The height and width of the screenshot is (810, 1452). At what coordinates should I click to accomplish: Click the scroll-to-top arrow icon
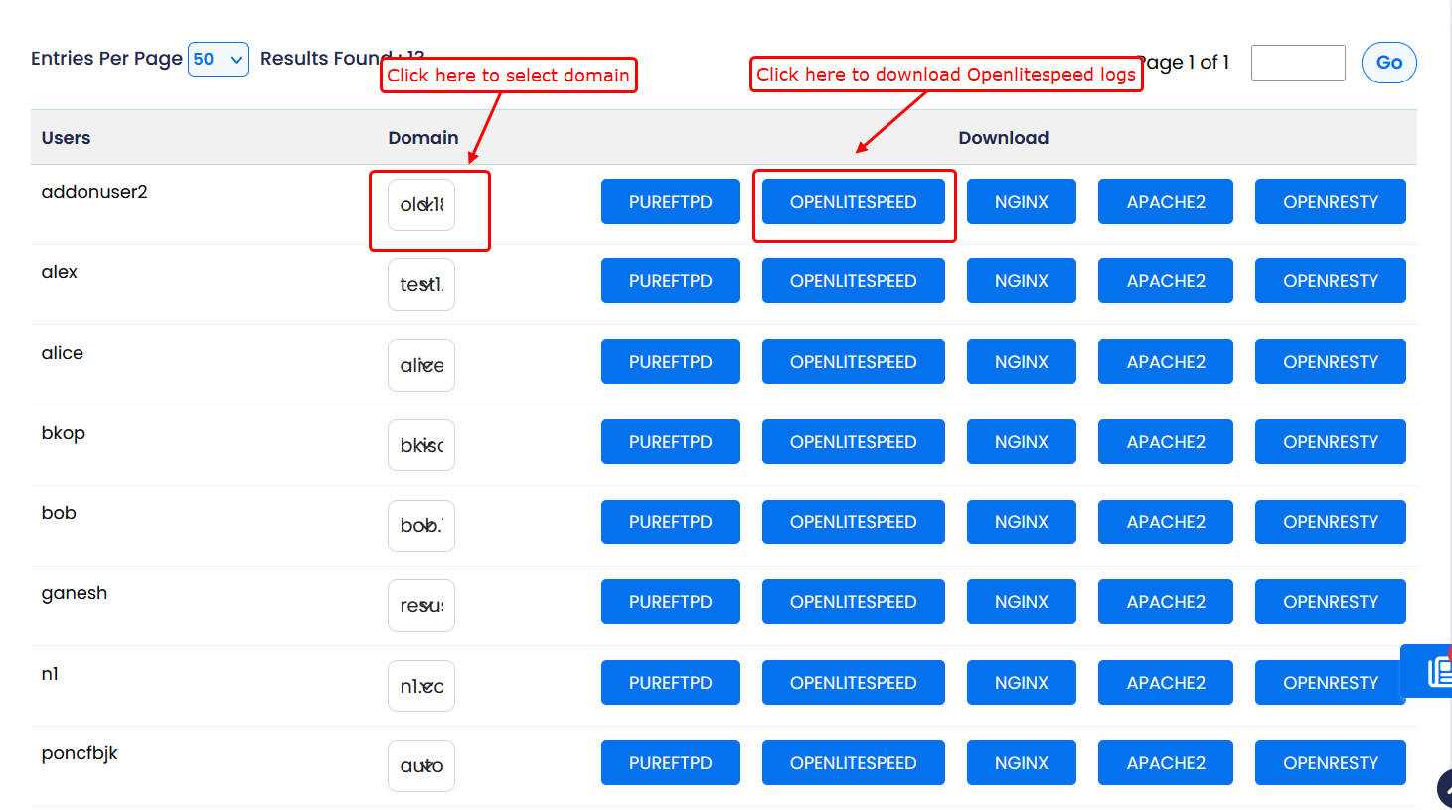[1444, 788]
